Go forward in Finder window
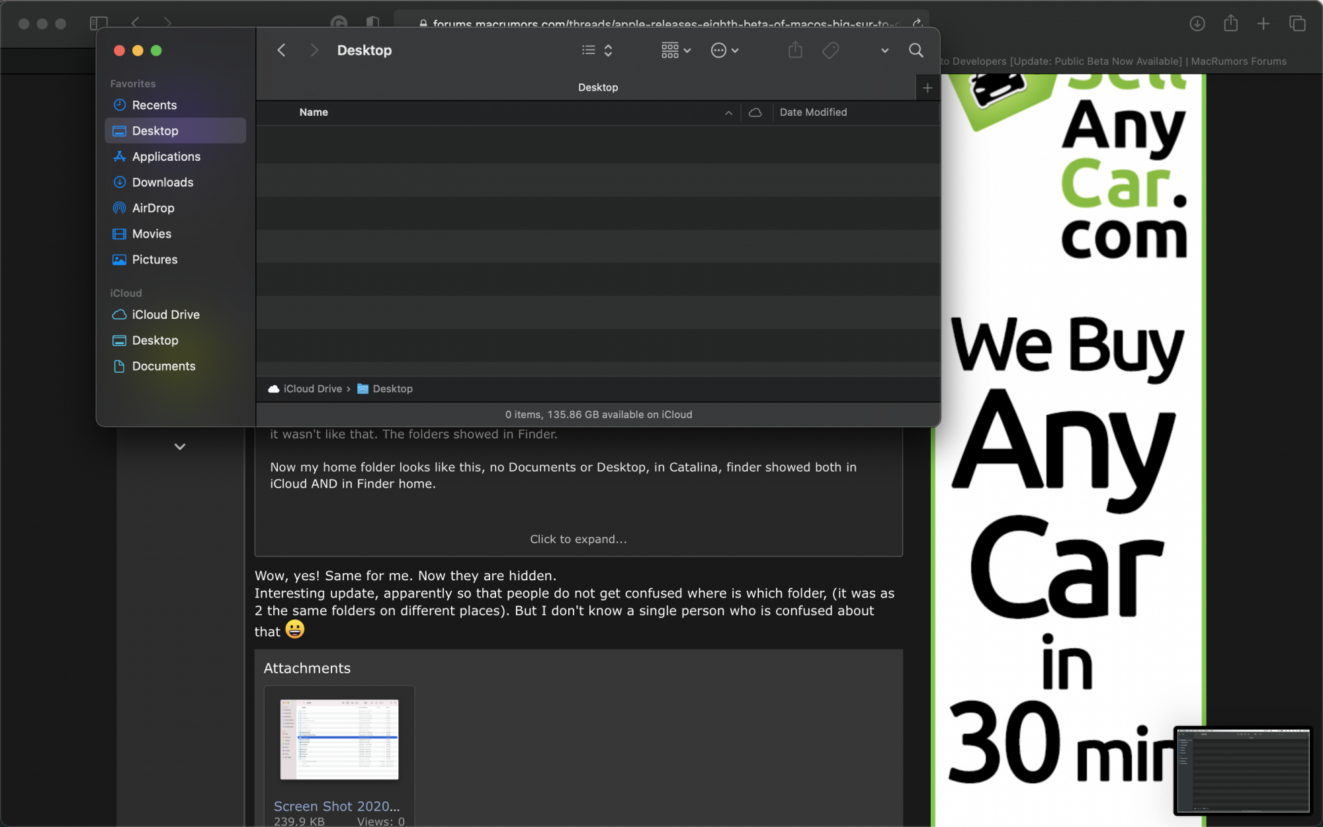This screenshot has width=1323, height=827. pos(314,50)
